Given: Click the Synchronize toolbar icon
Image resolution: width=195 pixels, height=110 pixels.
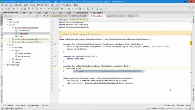Looking at the screenshot, I should pos(9,9).
